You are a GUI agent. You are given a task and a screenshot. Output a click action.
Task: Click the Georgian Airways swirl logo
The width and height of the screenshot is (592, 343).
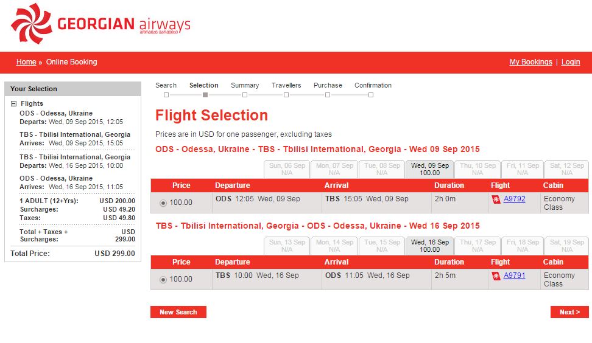31,24
